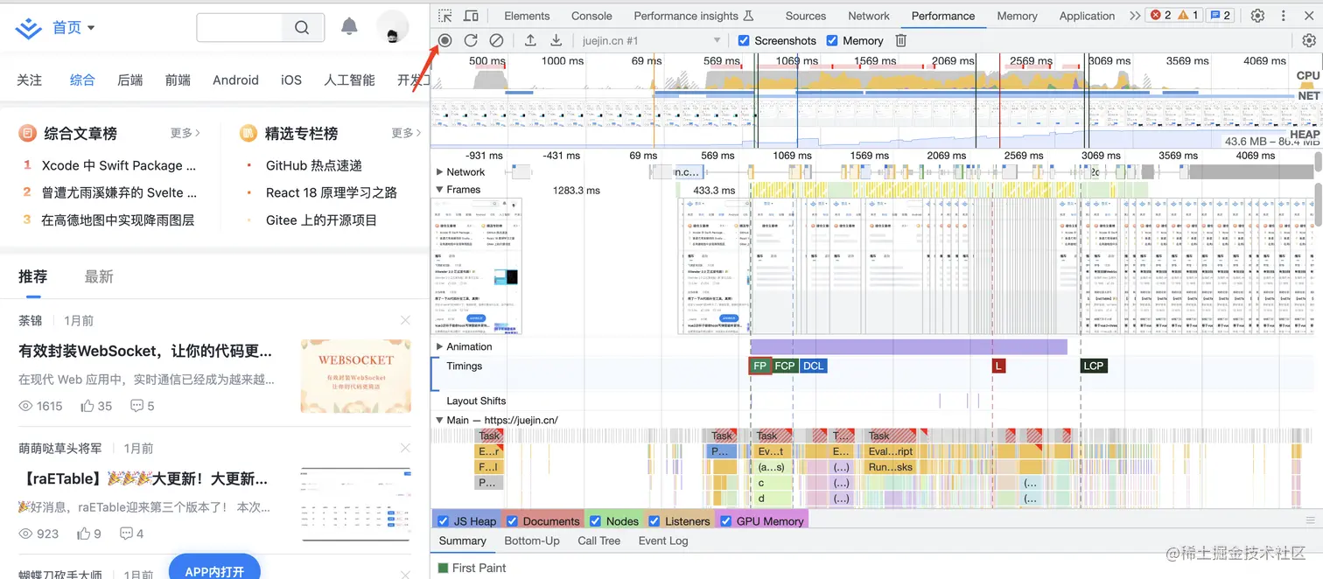The image size is (1323, 579).
Task: Toggle the device toolbar icon
Action: pyautogui.click(x=471, y=16)
